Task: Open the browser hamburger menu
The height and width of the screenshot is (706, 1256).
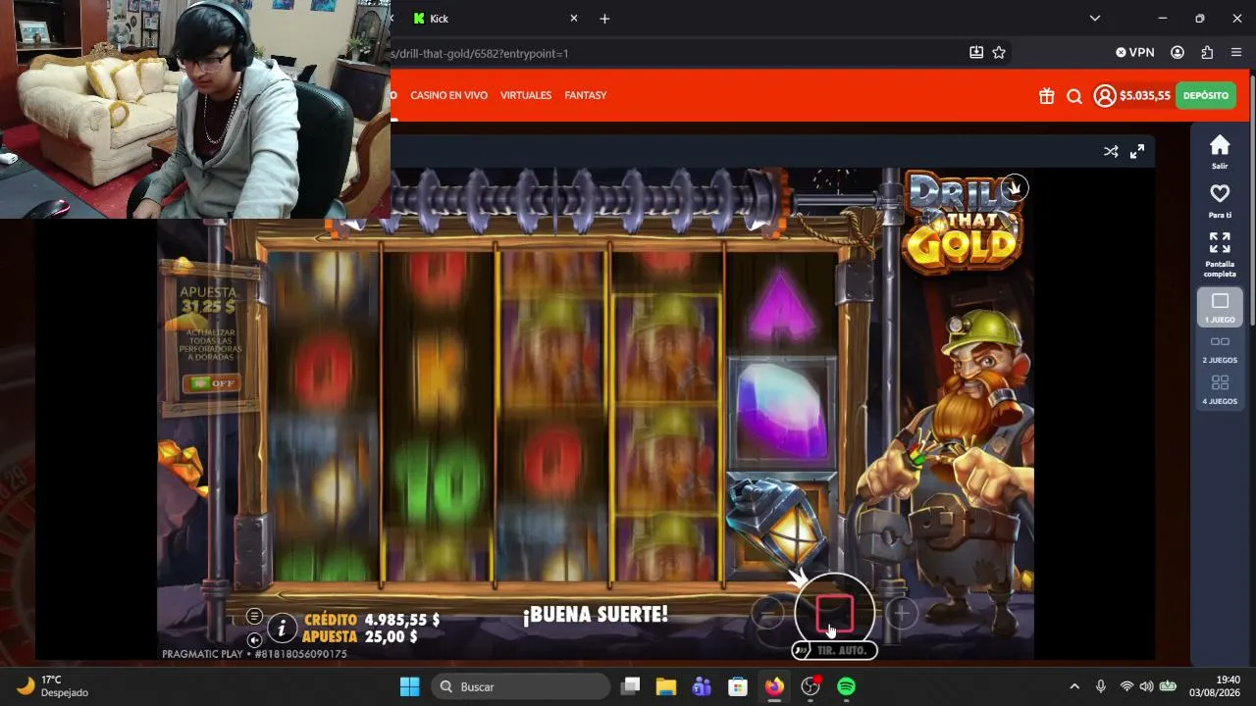Action: click(x=1236, y=53)
